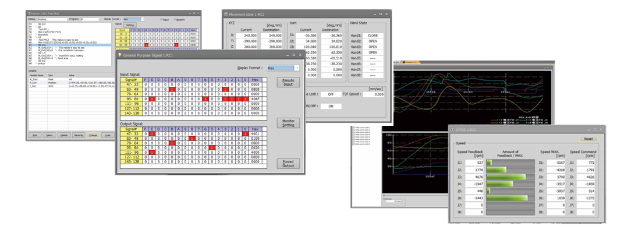Click the Pseudo Input button
This screenshot has height=233, width=617.
288,82
